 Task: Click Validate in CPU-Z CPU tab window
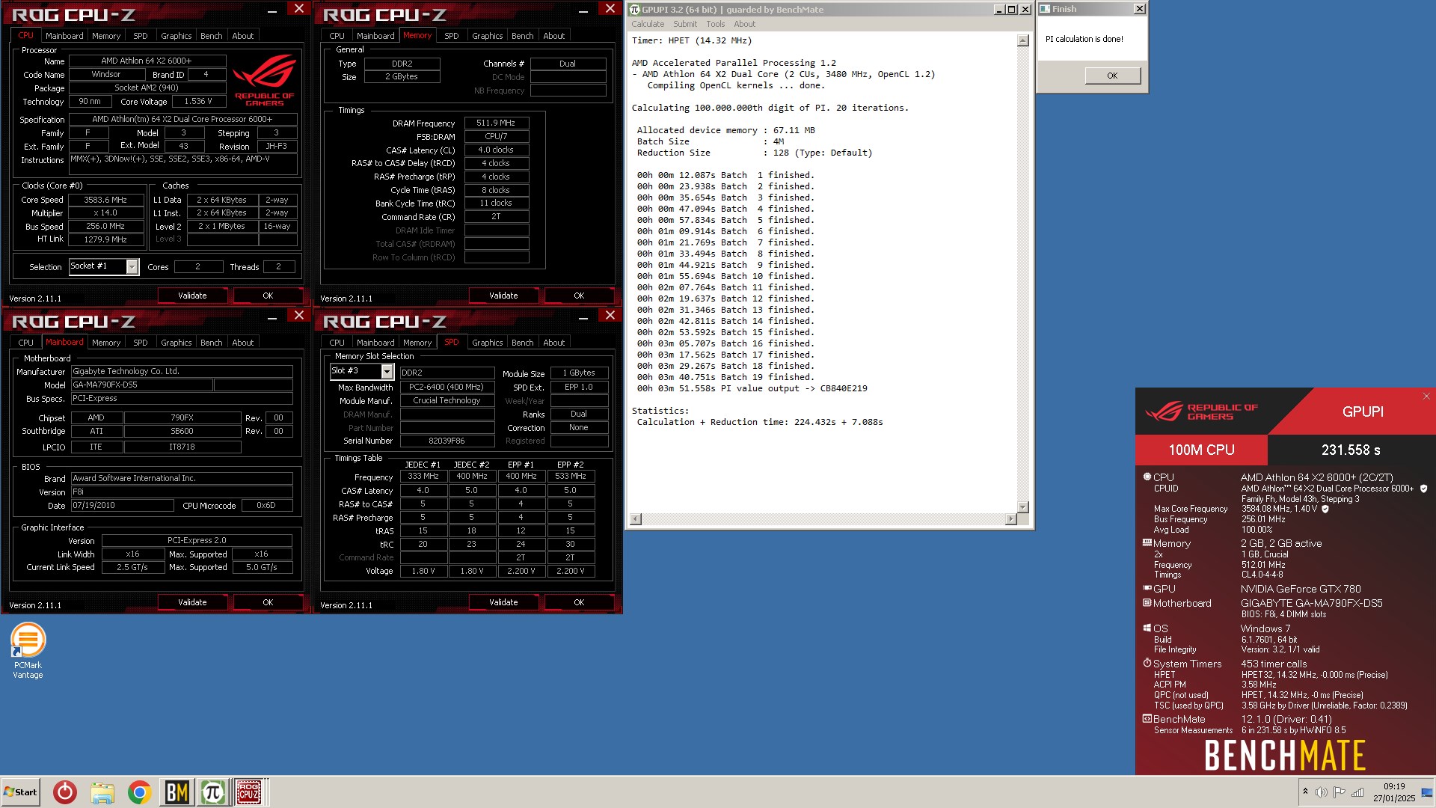(192, 296)
